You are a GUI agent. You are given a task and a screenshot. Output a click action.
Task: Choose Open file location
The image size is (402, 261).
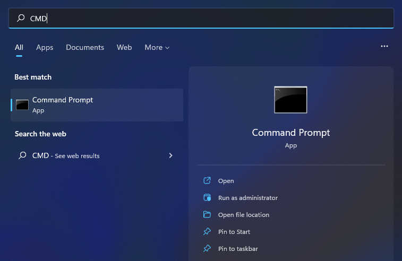[244, 215]
